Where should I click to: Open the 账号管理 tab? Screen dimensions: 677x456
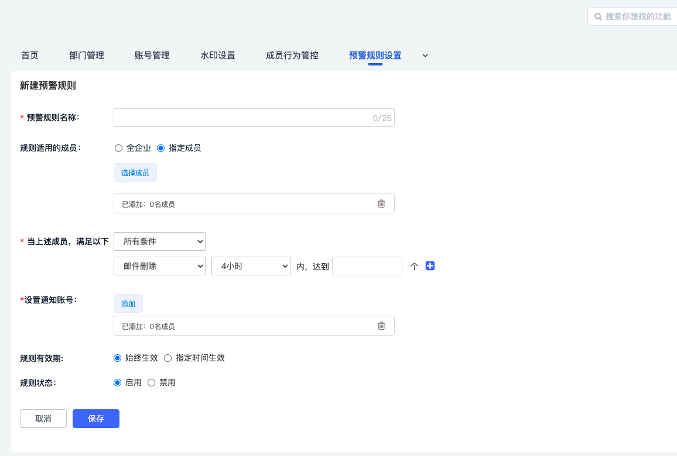[152, 56]
